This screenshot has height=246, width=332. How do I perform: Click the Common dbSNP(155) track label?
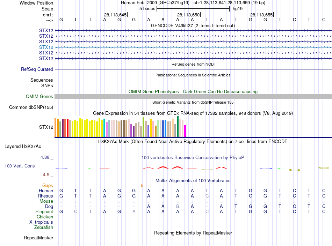pos(31,107)
